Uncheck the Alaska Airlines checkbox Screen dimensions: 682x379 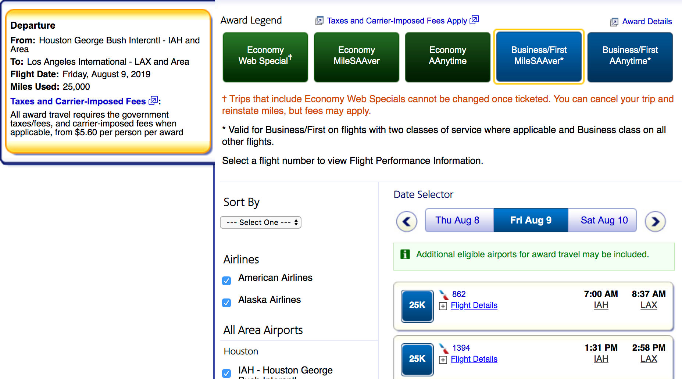tap(226, 303)
